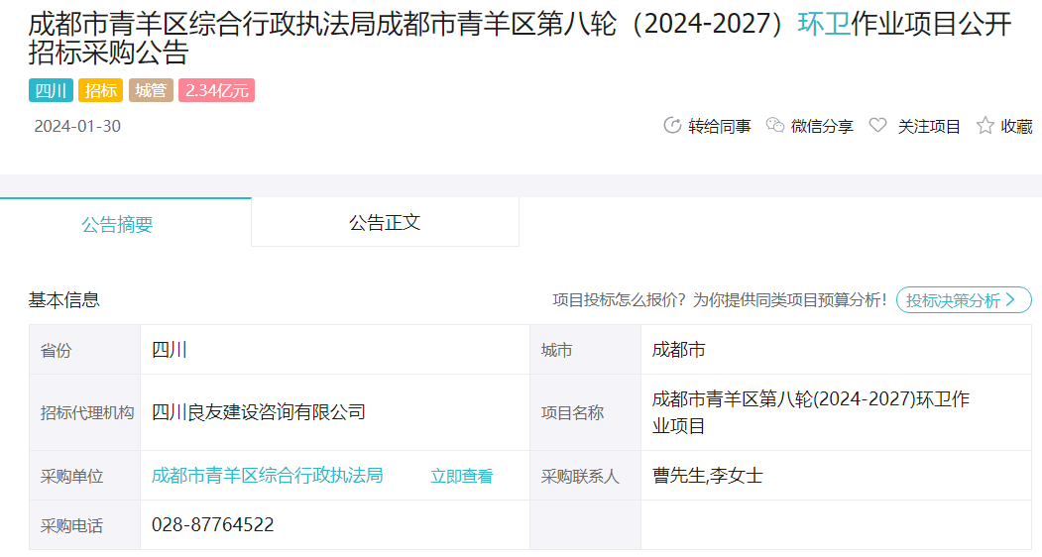Click the 城管 tag badge
This screenshot has height=557, width=1042.
(x=151, y=90)
